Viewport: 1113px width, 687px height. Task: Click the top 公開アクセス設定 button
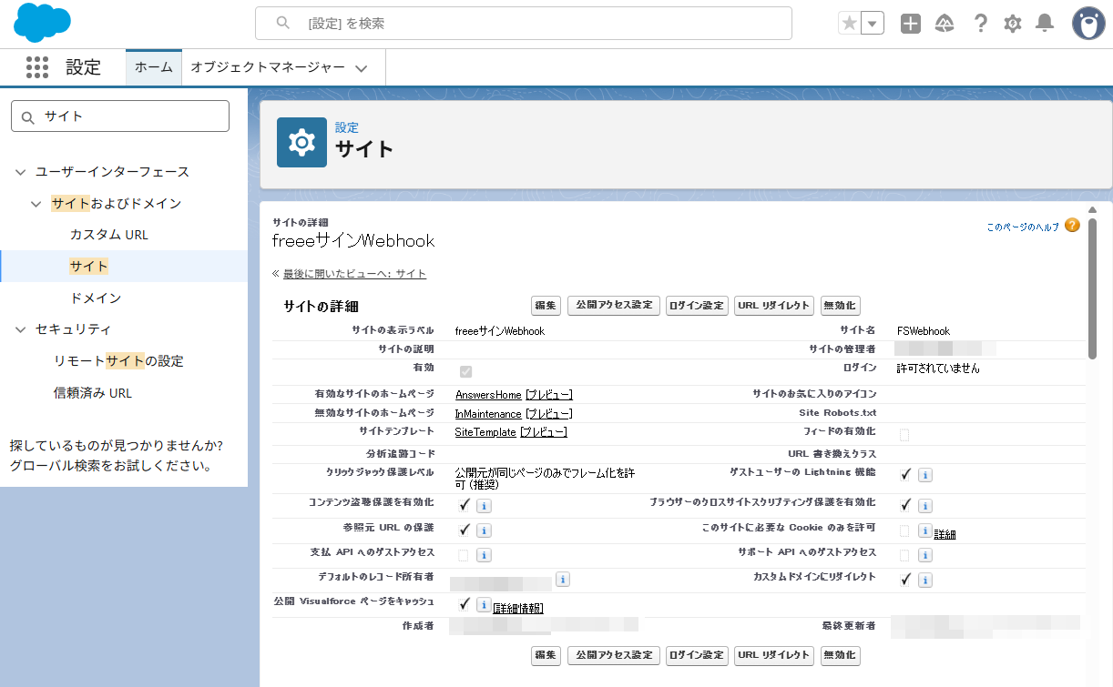click(614, 306)
